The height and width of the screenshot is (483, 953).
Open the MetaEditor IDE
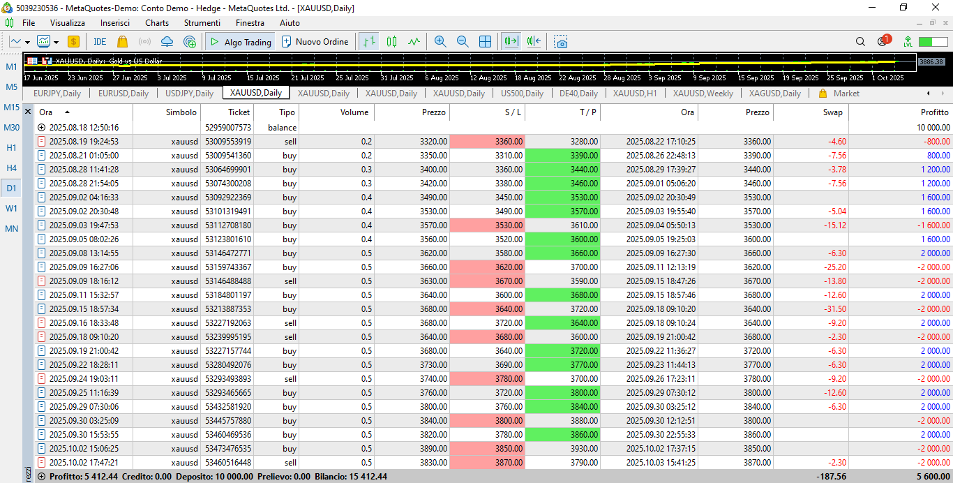click(x=100, y=42)
